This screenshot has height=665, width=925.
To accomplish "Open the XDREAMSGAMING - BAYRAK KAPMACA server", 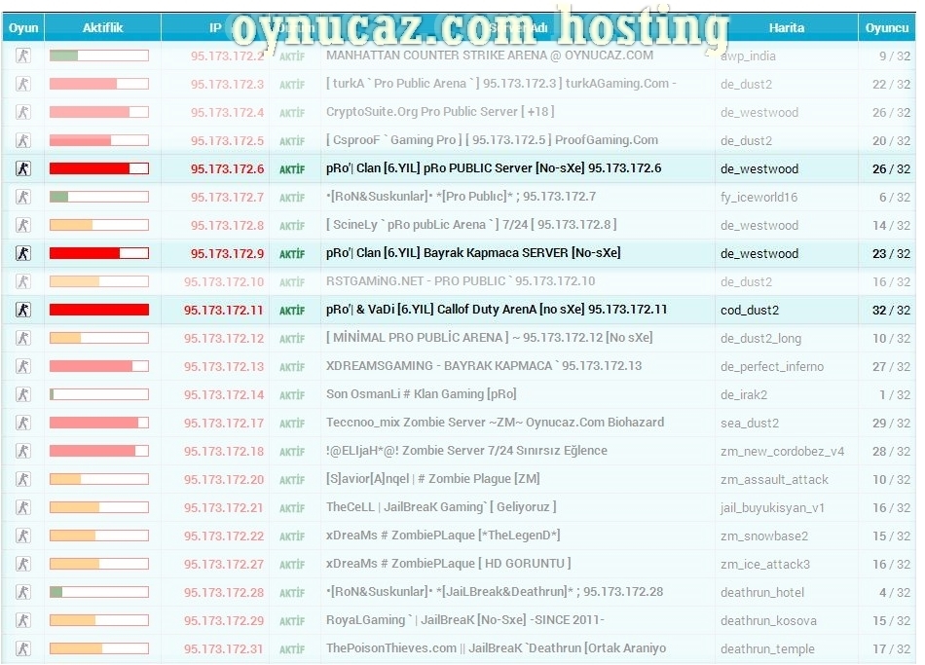I will tap(484, 366).
